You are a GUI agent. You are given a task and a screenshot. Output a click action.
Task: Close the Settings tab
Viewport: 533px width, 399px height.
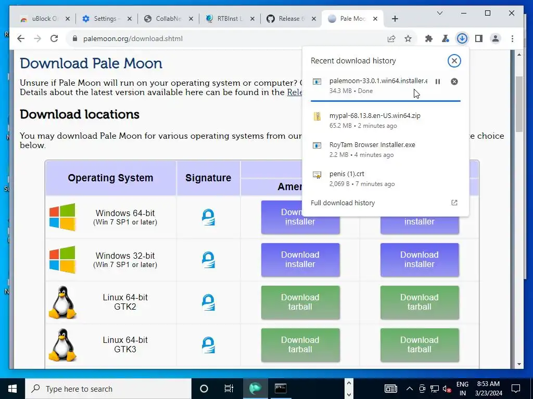pos(130,19)
